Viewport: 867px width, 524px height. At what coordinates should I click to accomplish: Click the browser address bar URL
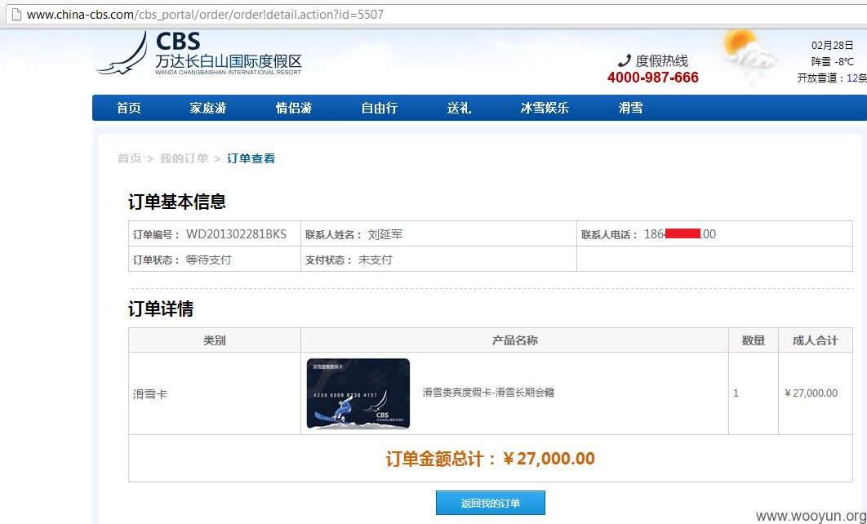[205, 15]
